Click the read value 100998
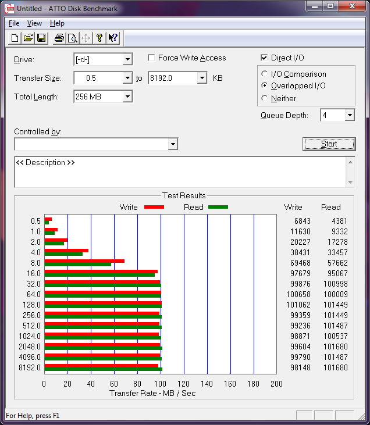Viewport: 370px width, 425px height. tap(336, 284)
